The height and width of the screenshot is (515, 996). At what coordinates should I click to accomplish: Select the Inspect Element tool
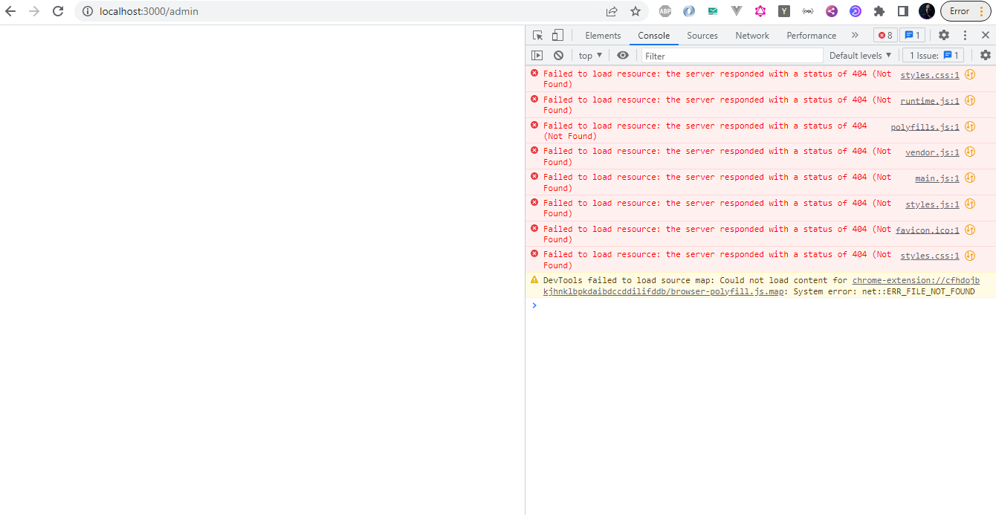537,35
